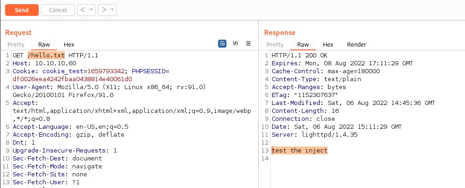465x188 pixels.
Task: Toggle the \n non-printable characters display
Action: 235,44
